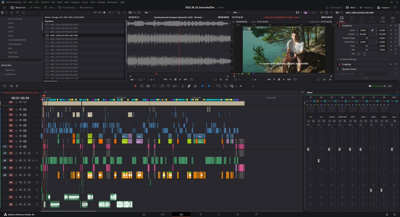
Task: Open the Metadata panel button
Action: tap(367, 7)
